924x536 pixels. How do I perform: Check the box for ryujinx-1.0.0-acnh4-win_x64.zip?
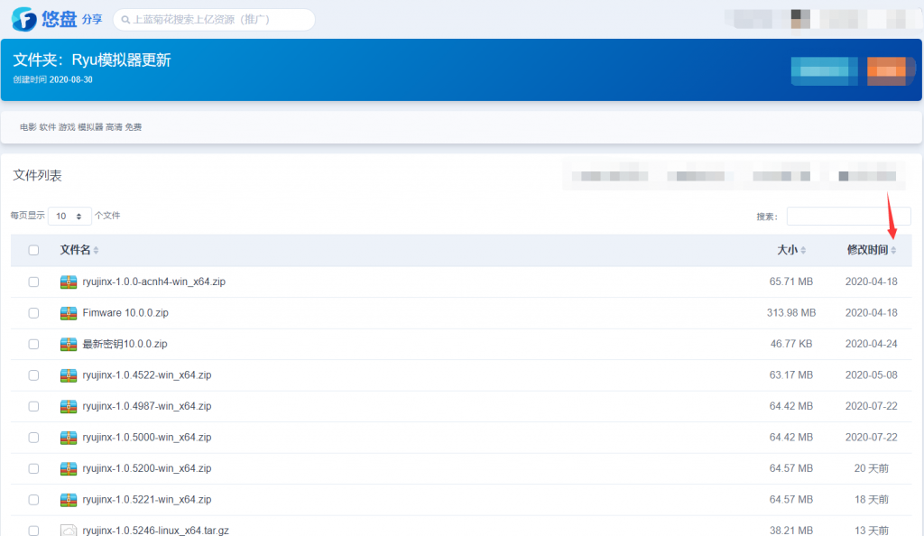[x=33, y=282]
